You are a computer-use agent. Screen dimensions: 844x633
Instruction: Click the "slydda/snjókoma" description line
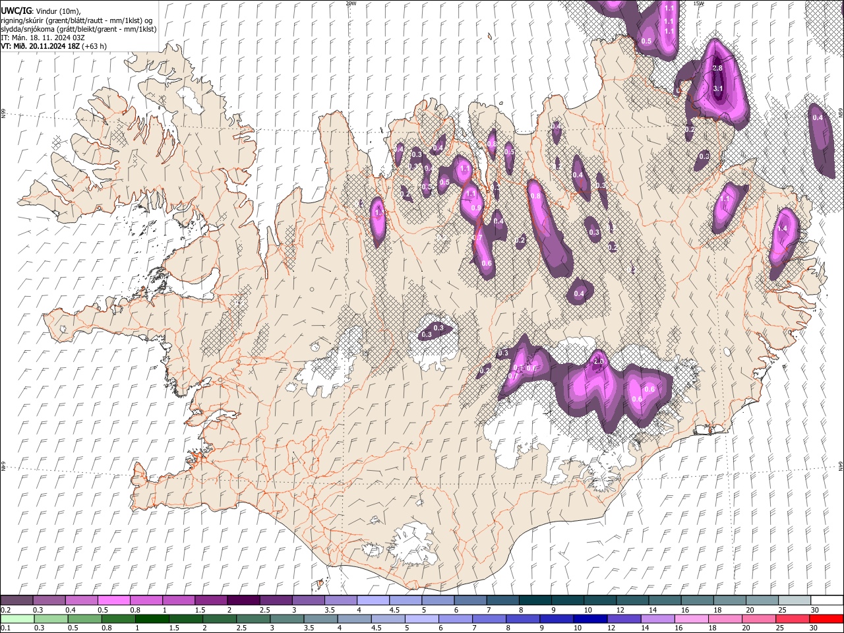click(x=78, y=29)
